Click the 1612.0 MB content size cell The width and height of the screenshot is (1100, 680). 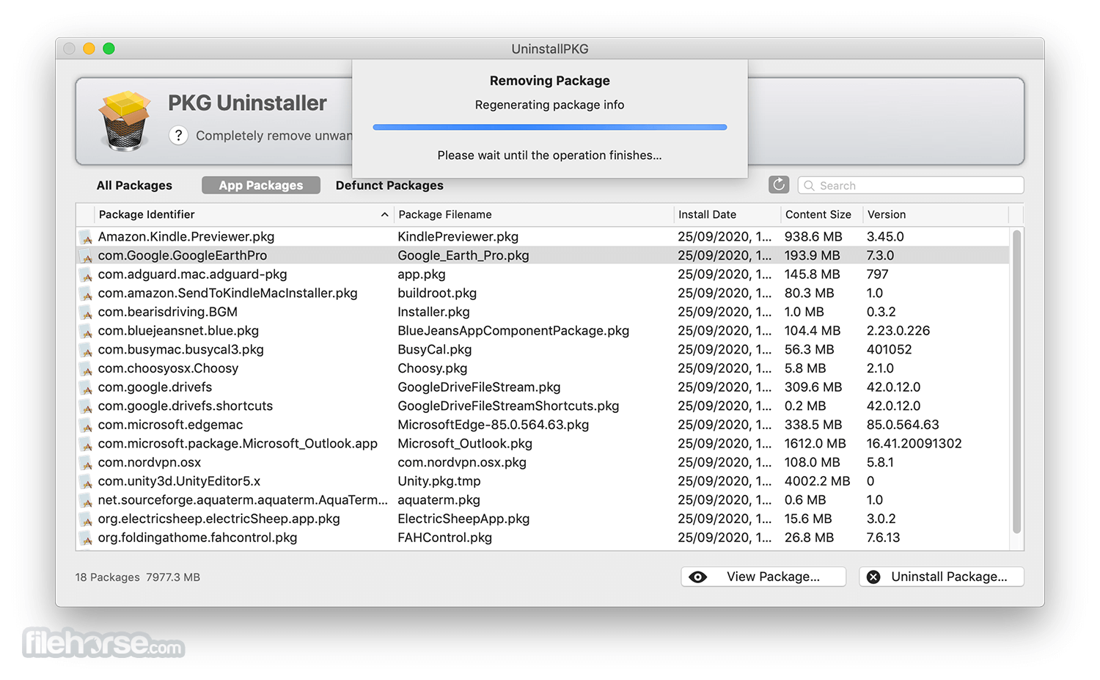tap(815, 444)
